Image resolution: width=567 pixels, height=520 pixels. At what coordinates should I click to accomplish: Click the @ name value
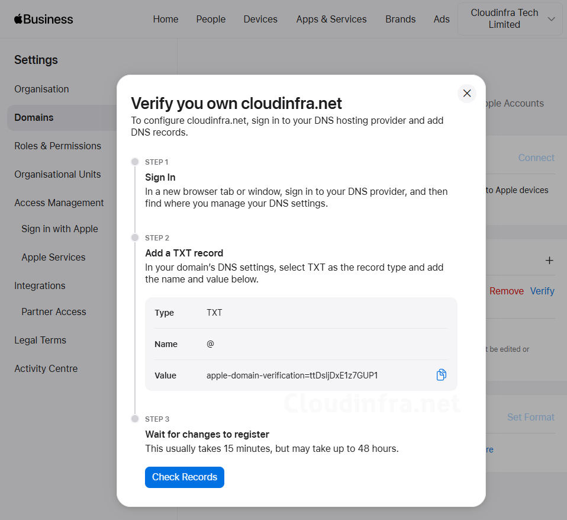click(x=210, y=344)
